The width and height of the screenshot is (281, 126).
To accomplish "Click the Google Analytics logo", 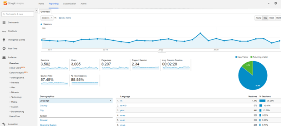I will coord(14,3).
